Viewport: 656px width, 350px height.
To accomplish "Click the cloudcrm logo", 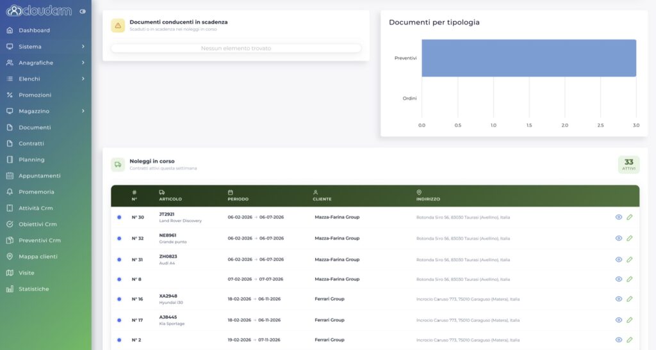I will click(38, 10).
